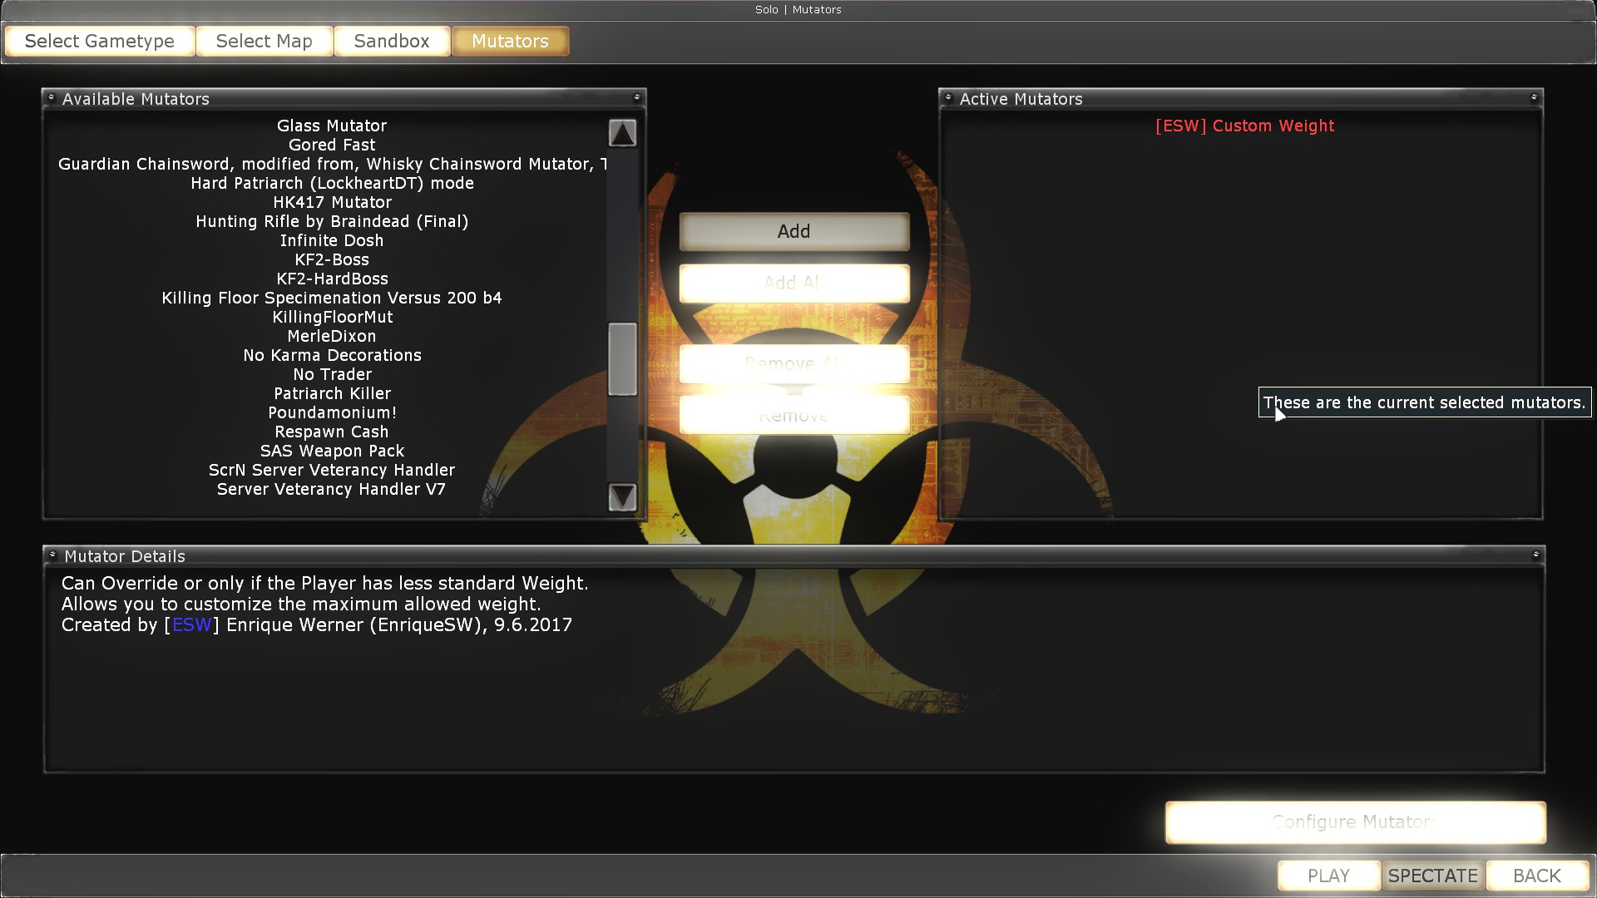The image size is (1597, 898).
Task: Select [ESW] Custom Weight in Active Mutators
Action: point(1244,126)
